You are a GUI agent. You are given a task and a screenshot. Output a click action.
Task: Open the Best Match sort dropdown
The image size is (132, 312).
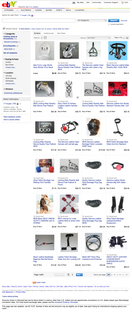point(98,38)
